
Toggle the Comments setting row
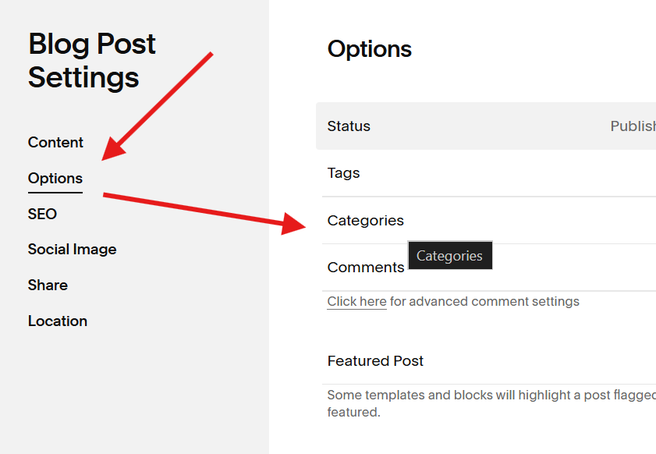(489, 267)
